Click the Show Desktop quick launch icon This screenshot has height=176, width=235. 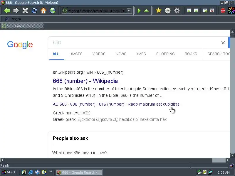point(24,172)
